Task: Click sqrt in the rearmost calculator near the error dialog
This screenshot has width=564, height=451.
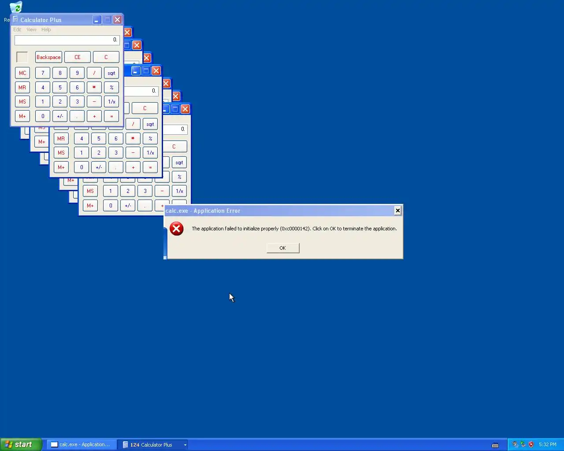Action: (x=179, y=163)
